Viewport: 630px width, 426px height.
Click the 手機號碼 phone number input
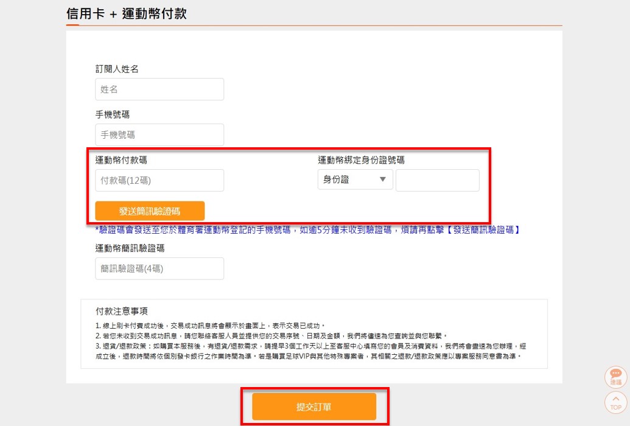pyautogui.click(x=159, y=135)
